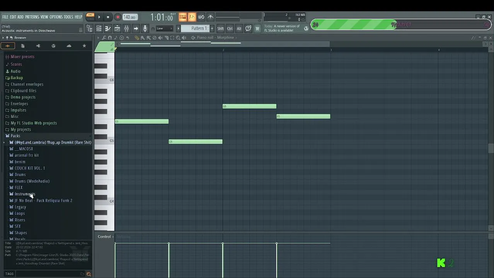Click the Playback speaker tool in piano roll

[184, 38]
